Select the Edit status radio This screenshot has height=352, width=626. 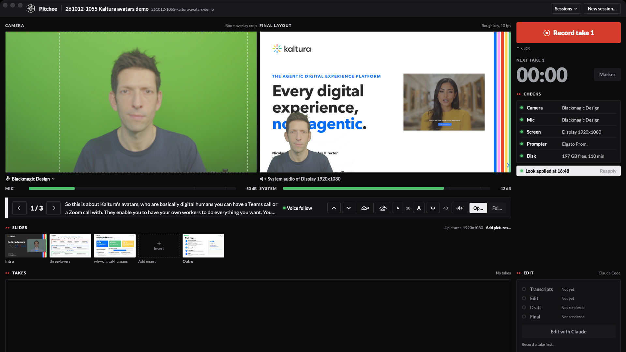524,298
